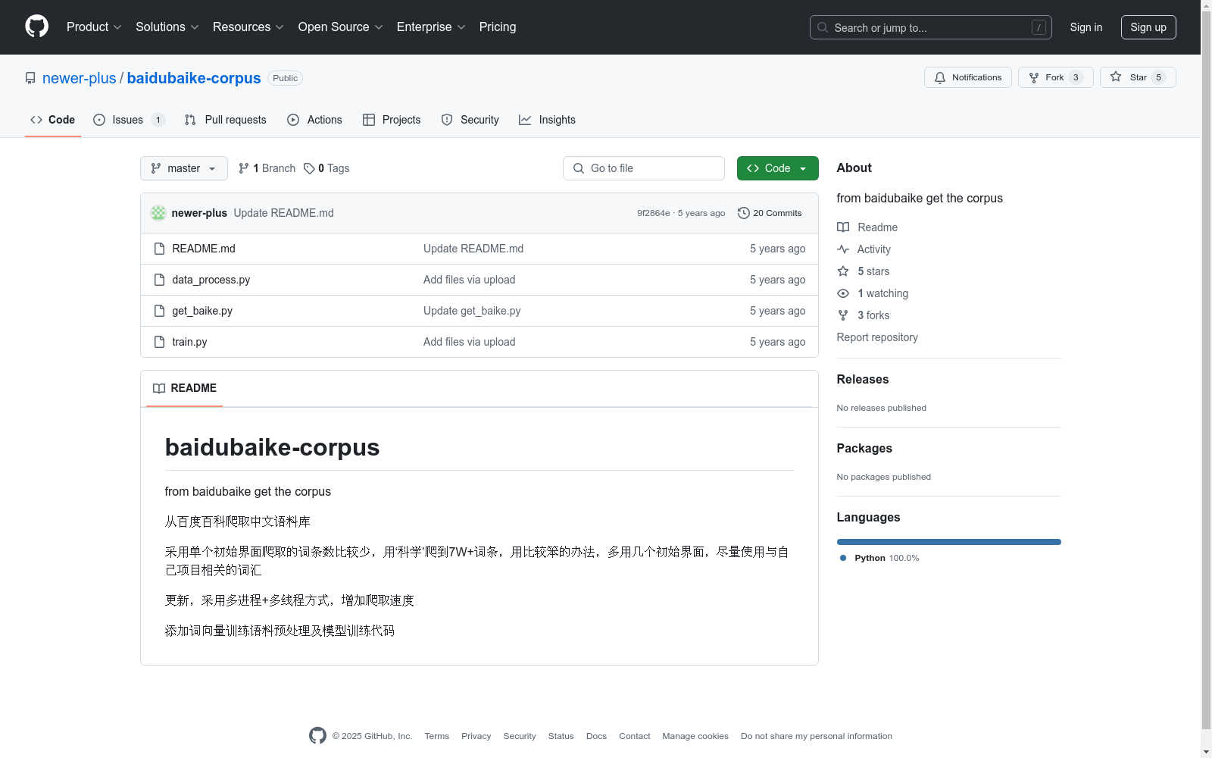
Task: Open the master branch dropdown
Action: point(184,168)
